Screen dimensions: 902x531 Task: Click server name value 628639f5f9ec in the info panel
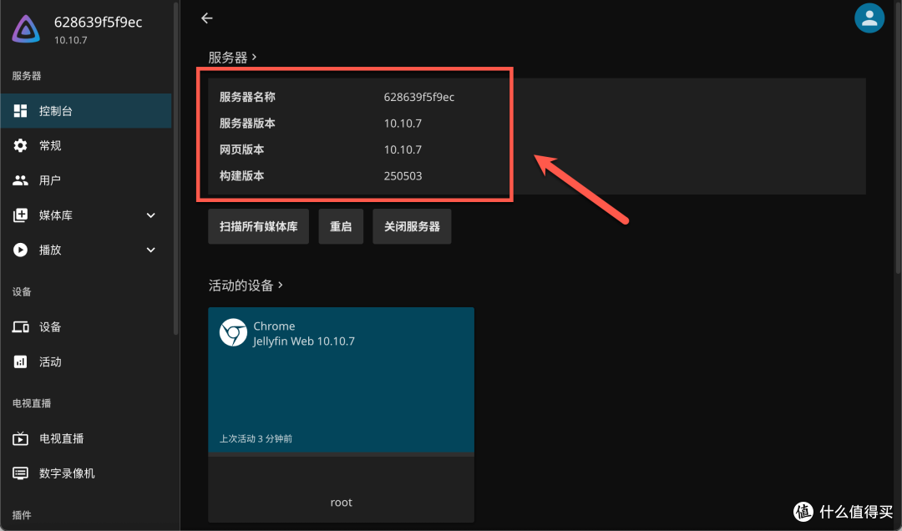pos(418,97)
